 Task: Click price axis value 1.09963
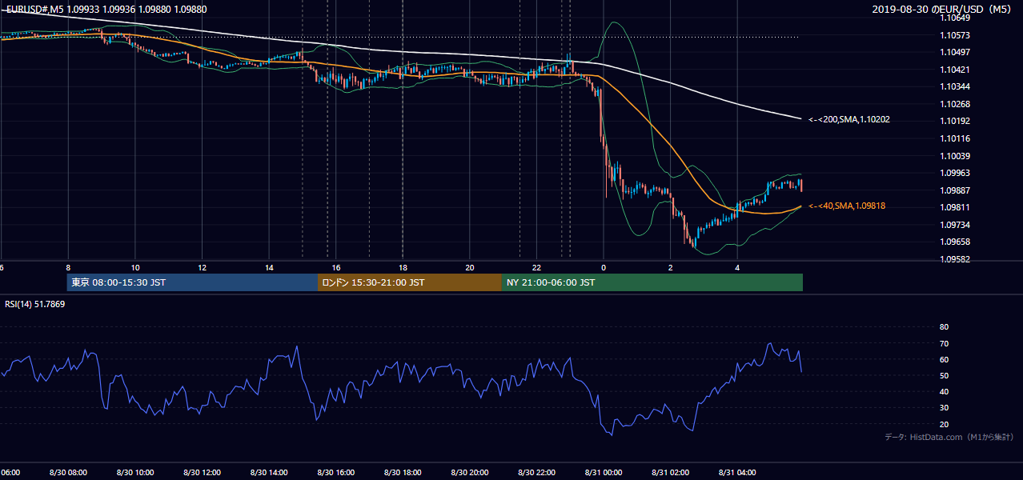(x=955, y=173)
